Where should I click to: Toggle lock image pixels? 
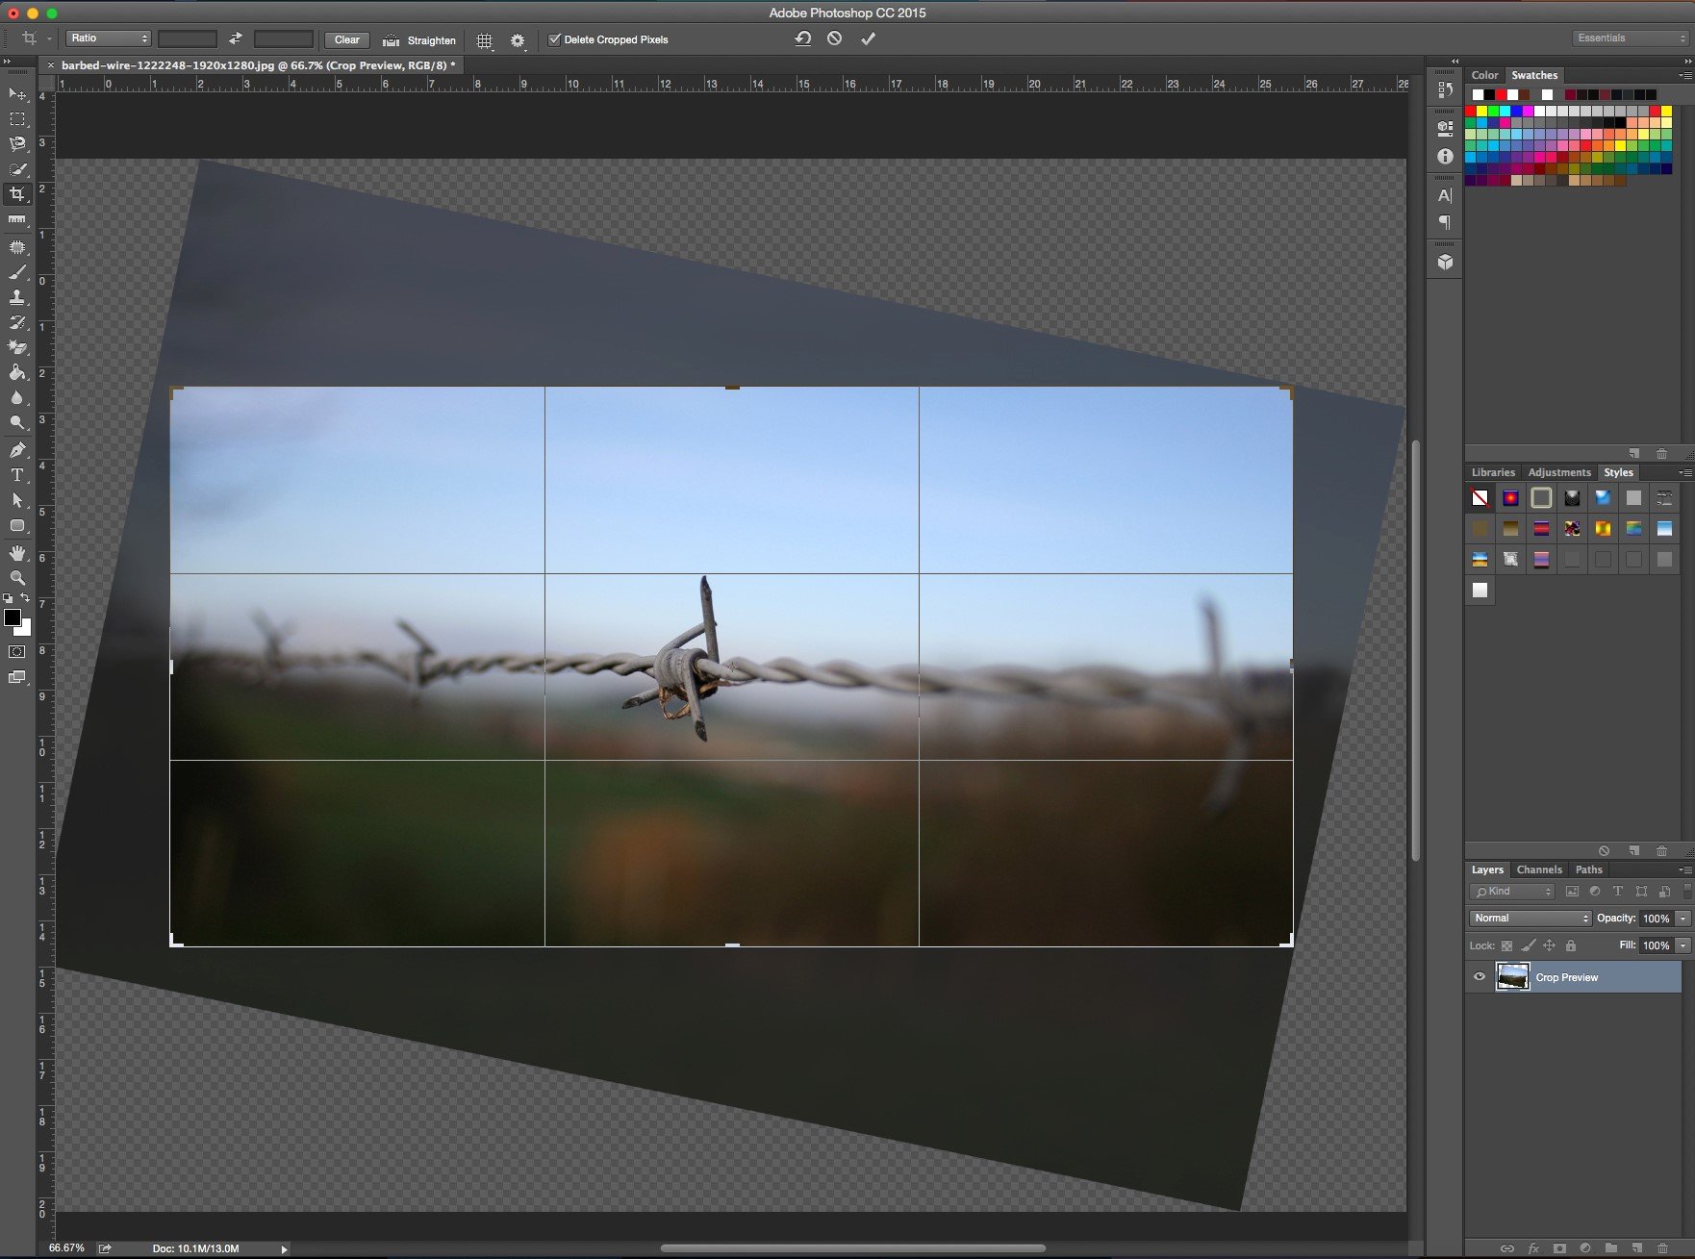click(1529, 946)
